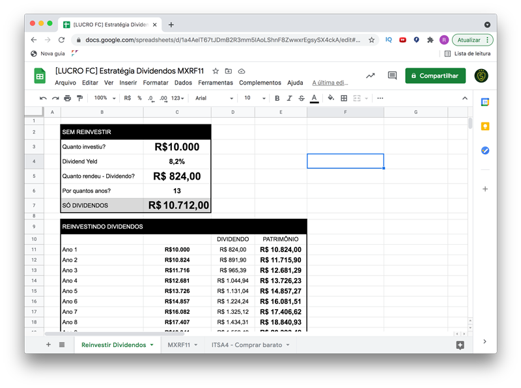The image size is (521, 388).
Task: Open the Complementos menu
Action: tap(260, 83)
